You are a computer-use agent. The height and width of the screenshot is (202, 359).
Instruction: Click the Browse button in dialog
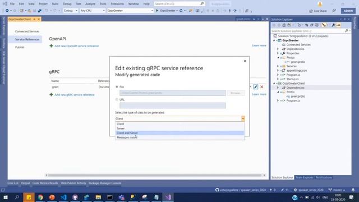click(x=236, y=93)
